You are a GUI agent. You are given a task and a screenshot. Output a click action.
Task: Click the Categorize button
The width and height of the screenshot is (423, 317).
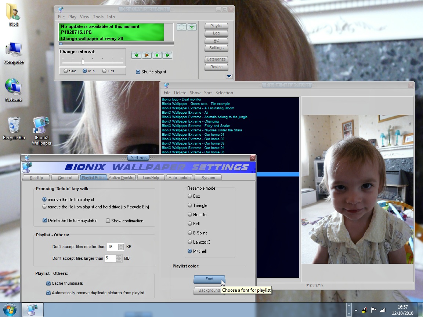coord(216,59)
